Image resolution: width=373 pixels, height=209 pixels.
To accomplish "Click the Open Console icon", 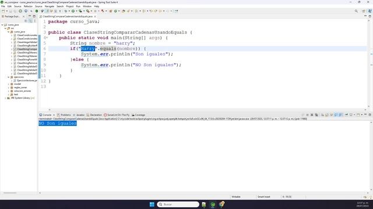I will coord(358,115).
